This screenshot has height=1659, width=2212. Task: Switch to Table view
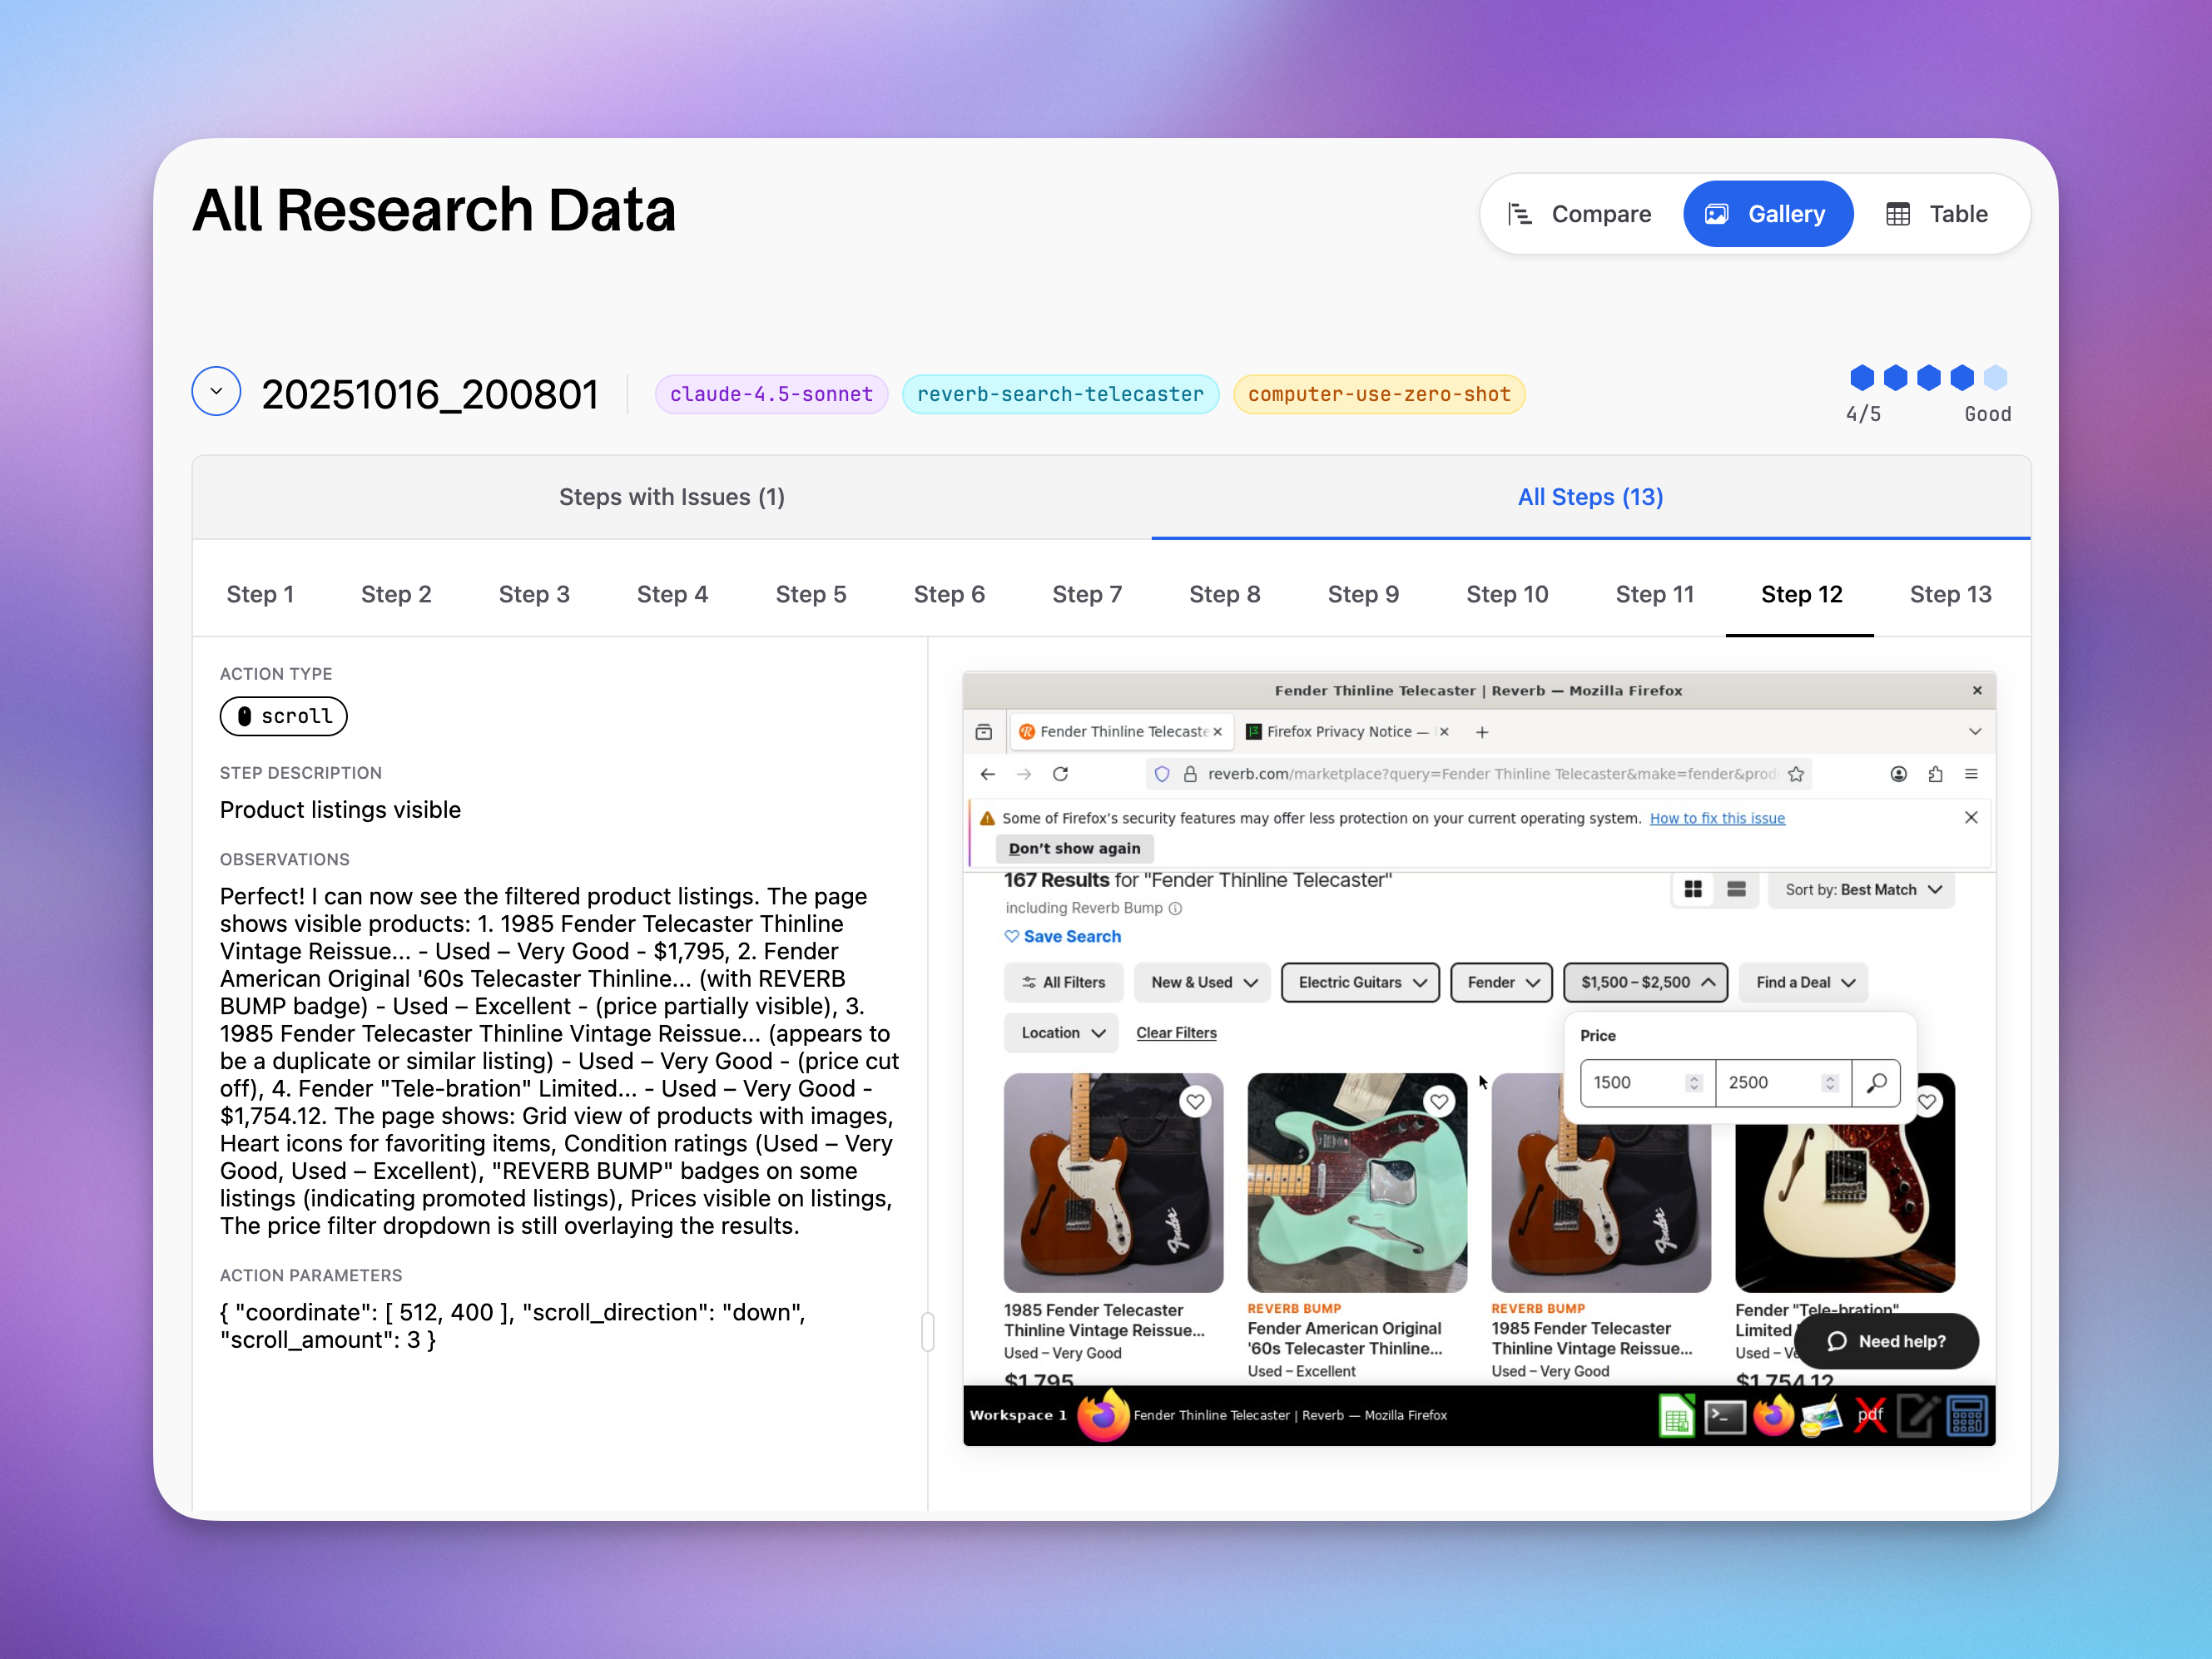(1937, 214)
